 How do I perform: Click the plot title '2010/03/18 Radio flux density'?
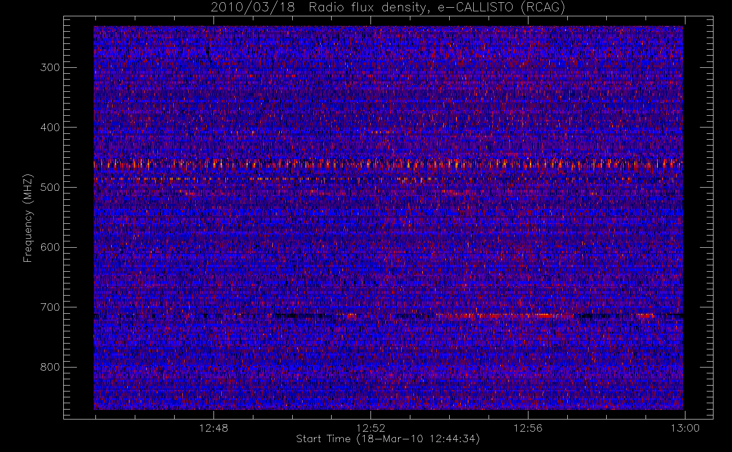point(388,8)
